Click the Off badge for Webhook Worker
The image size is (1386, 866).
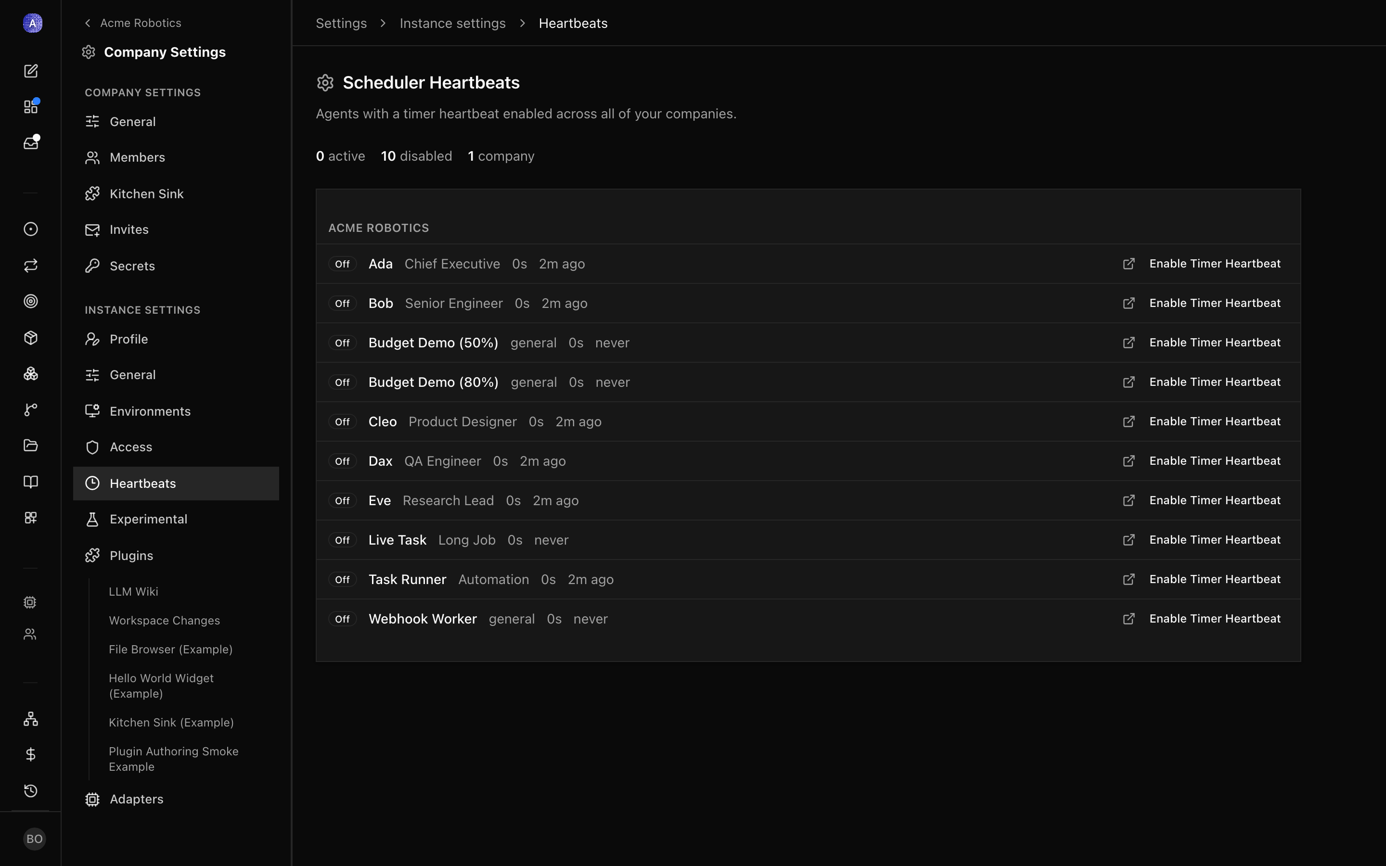pos(343,620)
